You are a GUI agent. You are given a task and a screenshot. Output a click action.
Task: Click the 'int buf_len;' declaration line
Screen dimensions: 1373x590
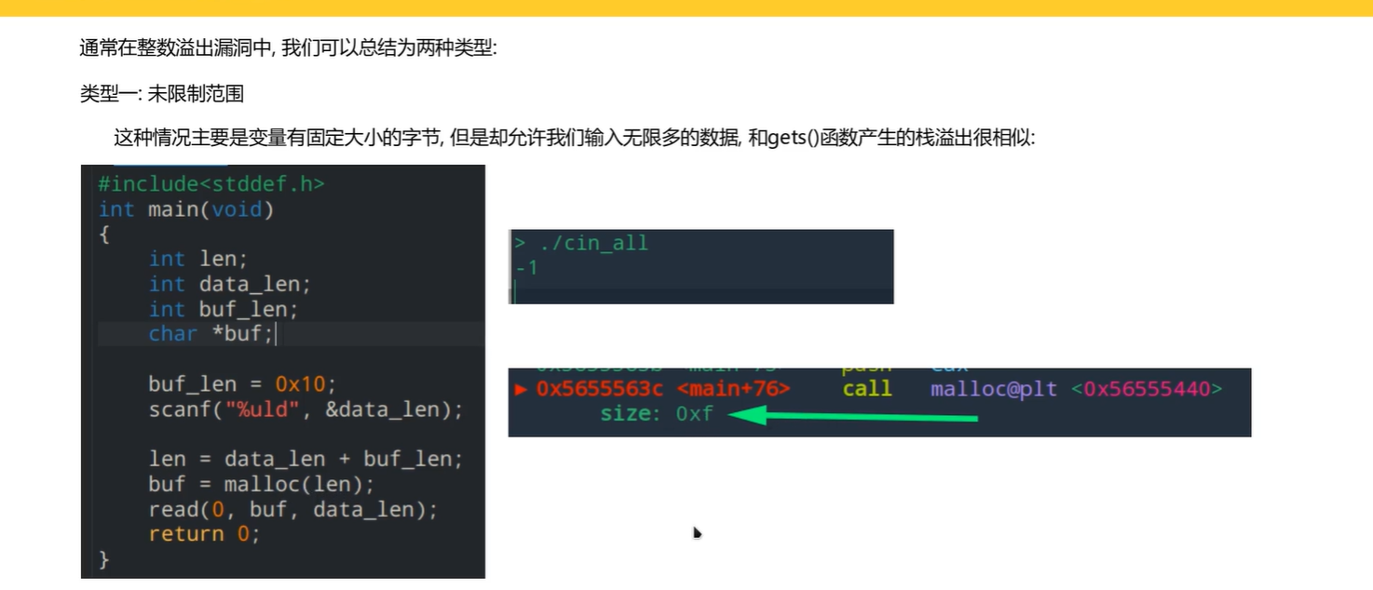pos(224,309)
